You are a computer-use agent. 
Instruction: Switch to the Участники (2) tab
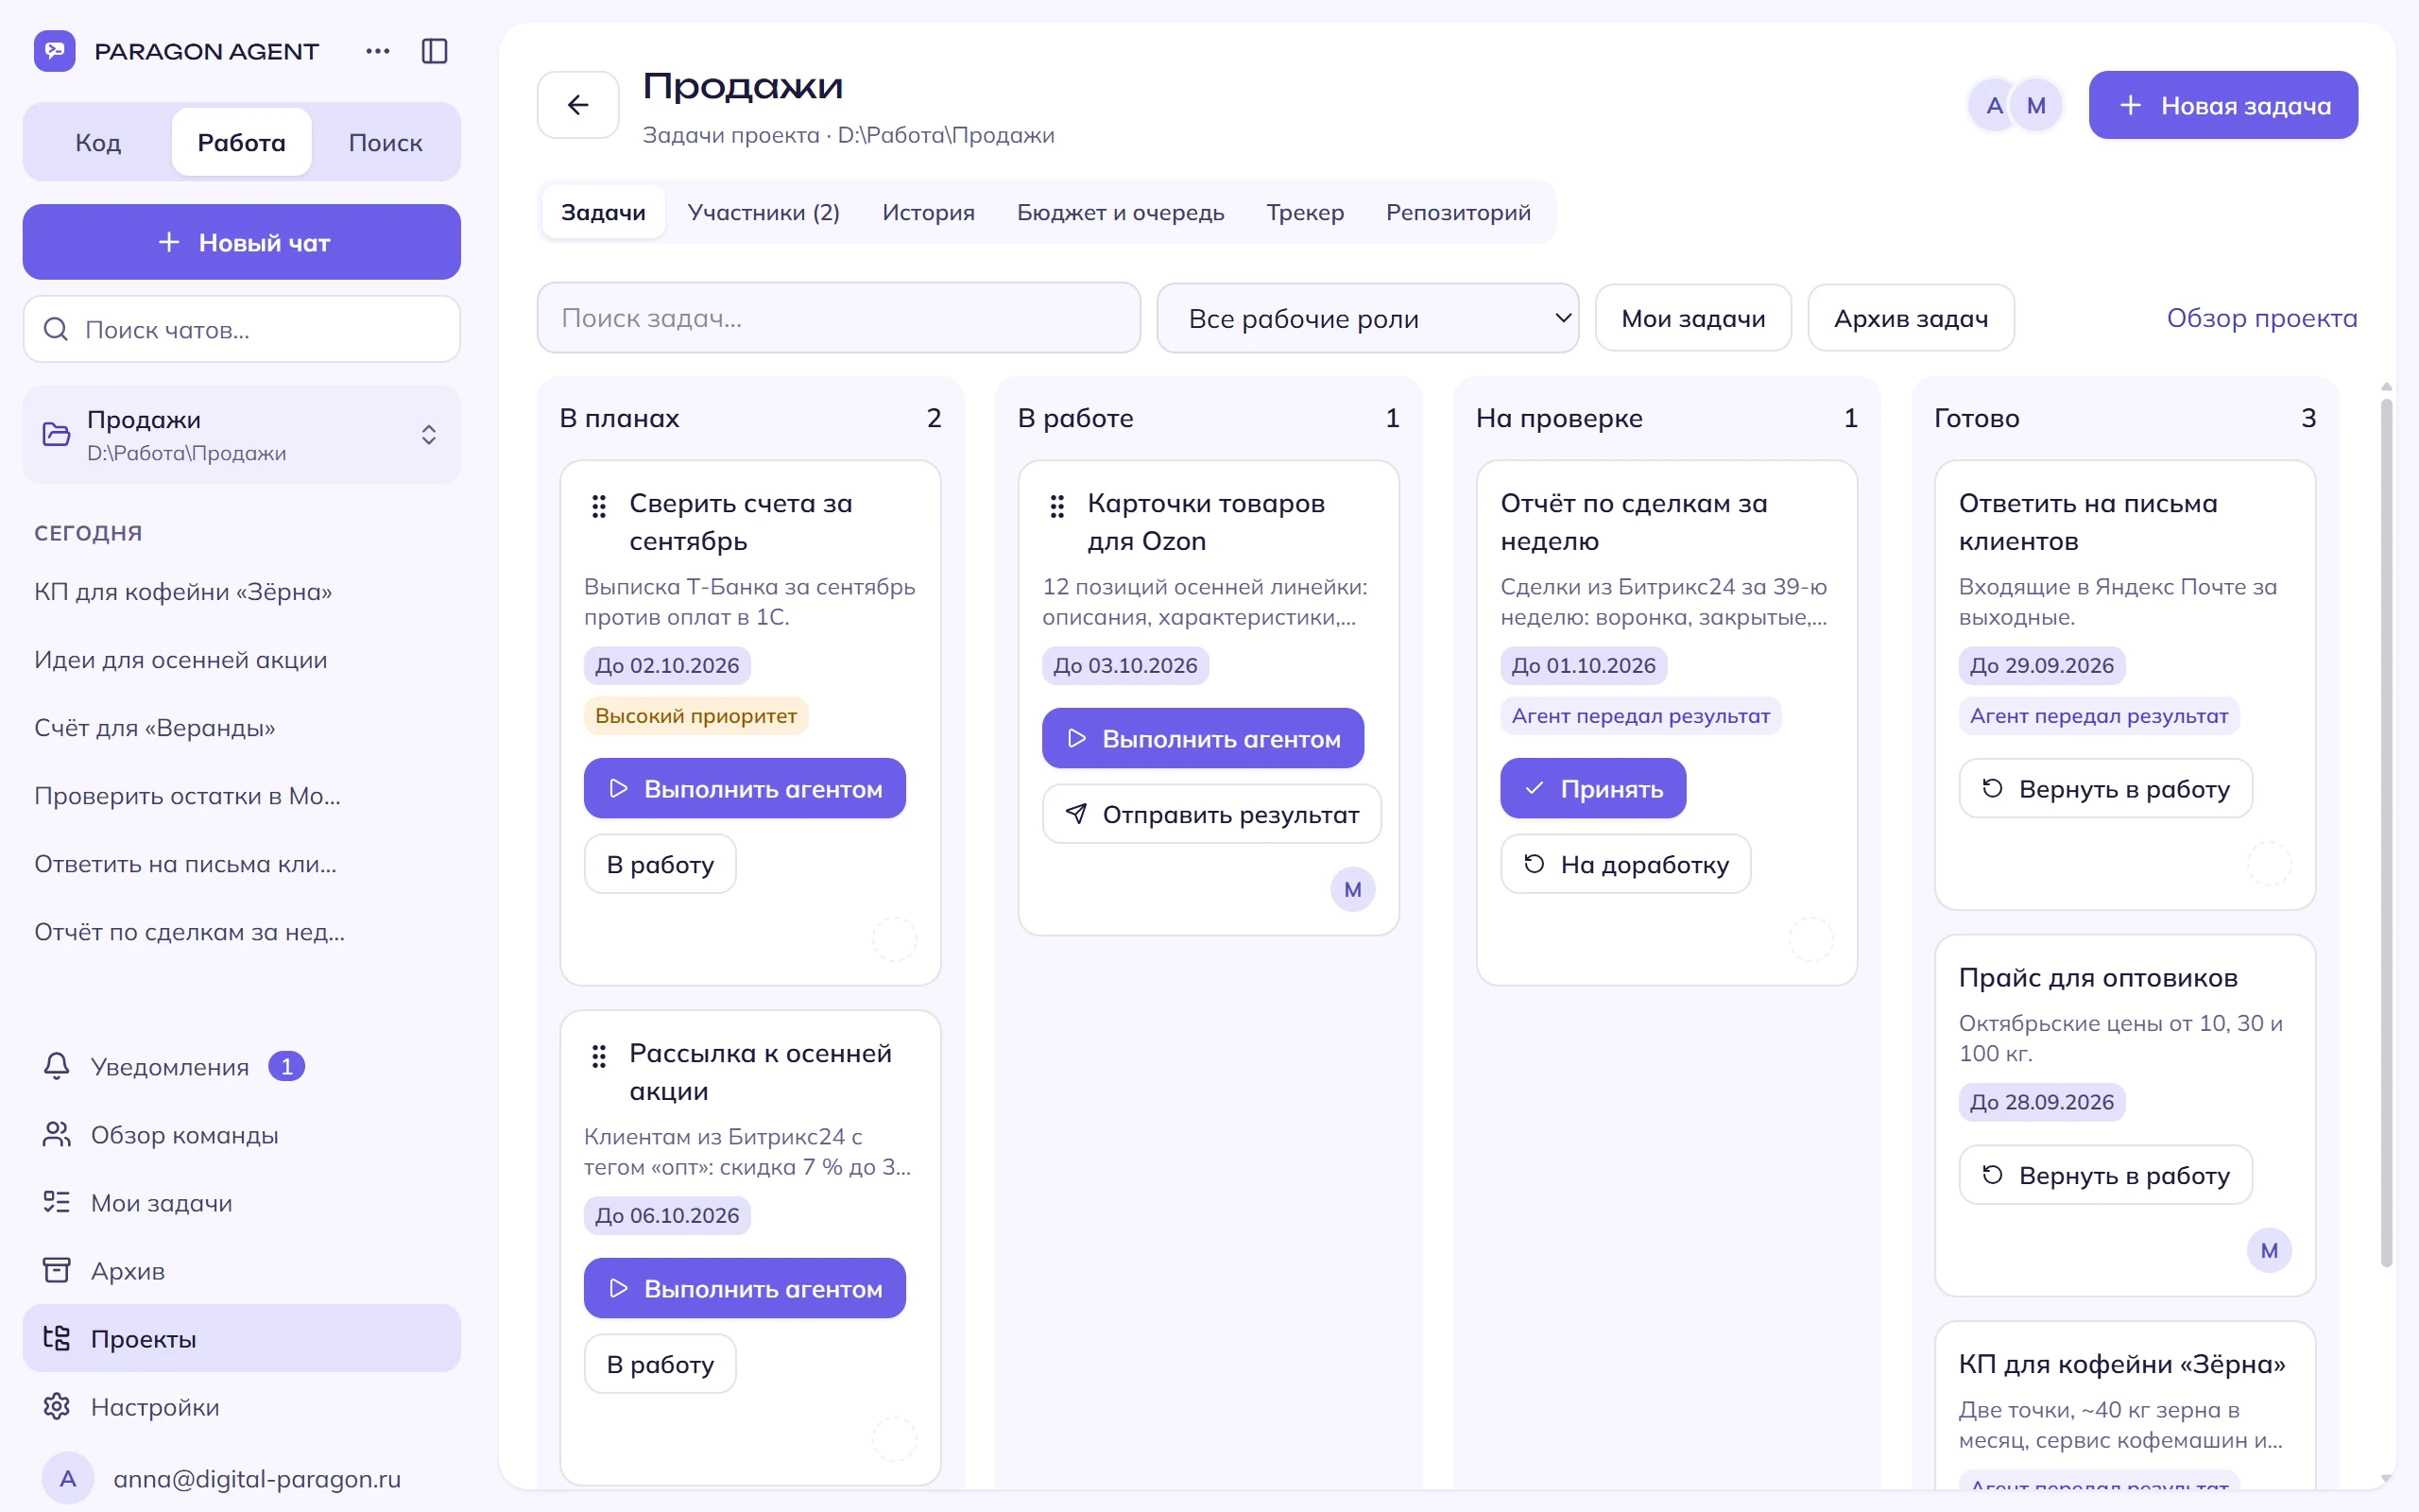[763, 212]
